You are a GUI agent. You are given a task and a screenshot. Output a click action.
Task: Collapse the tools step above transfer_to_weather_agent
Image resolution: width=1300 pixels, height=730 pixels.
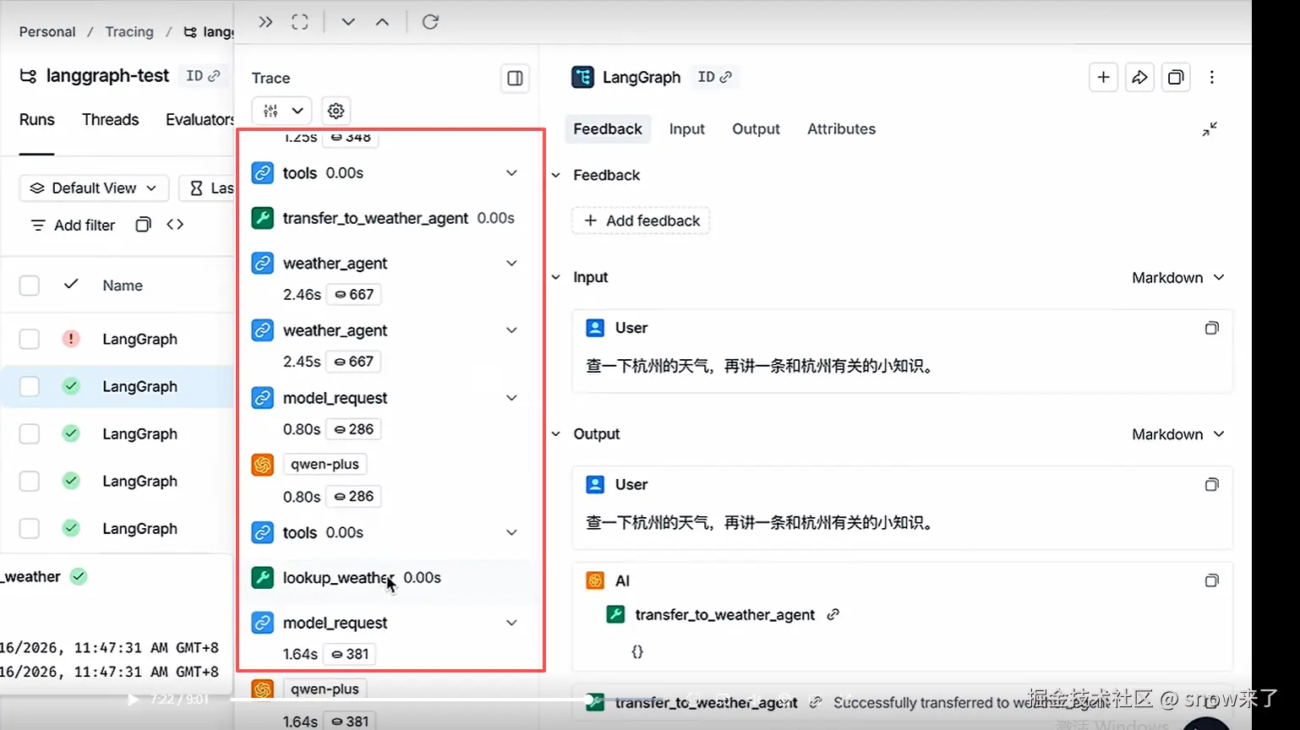pyautogui.click(x=511, y=173)
